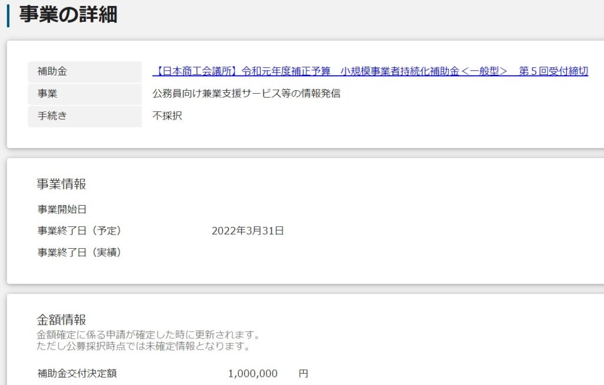
Task: Click the date 2022年3月31日
Action: (248, 231)
